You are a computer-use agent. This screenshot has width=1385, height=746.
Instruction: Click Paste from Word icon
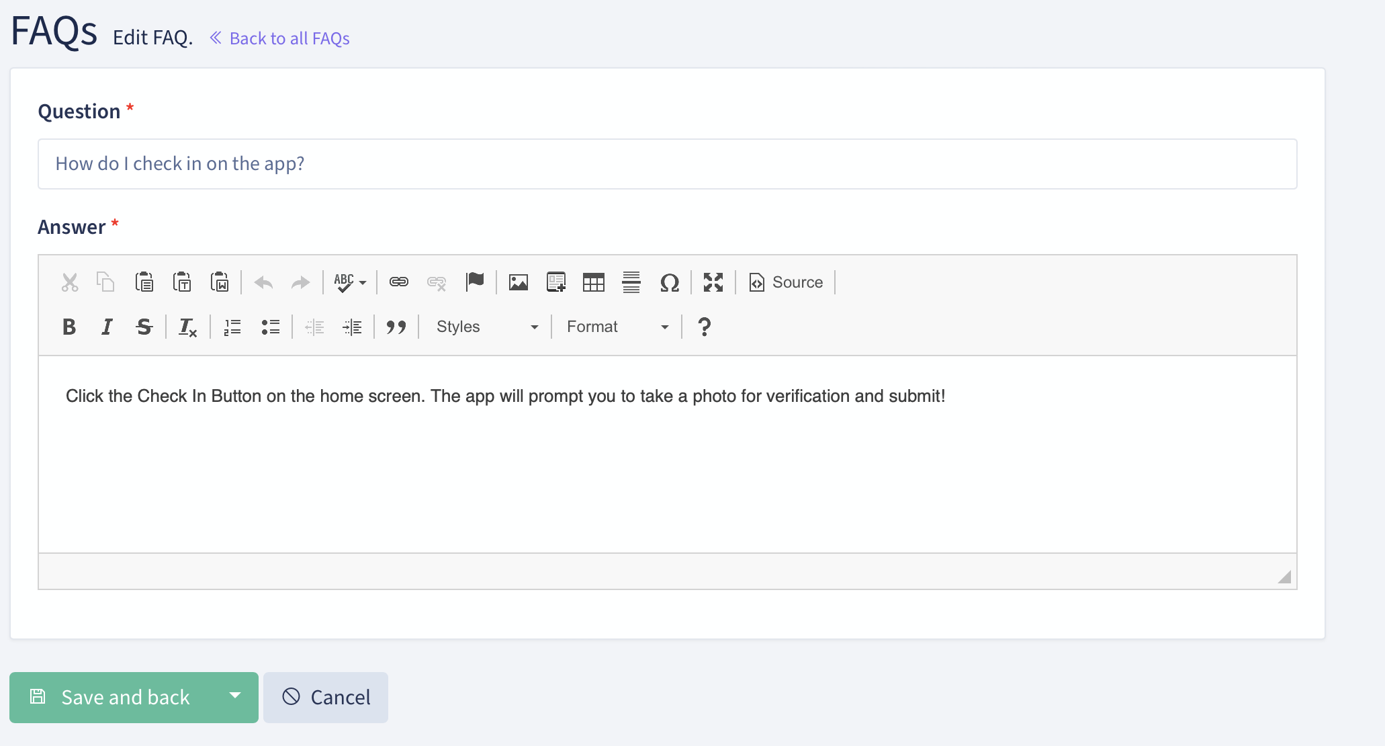pos(220,282)
